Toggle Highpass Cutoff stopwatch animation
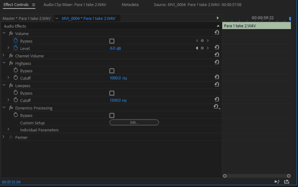This screenshot has height=187, width=298. [16, 78]
